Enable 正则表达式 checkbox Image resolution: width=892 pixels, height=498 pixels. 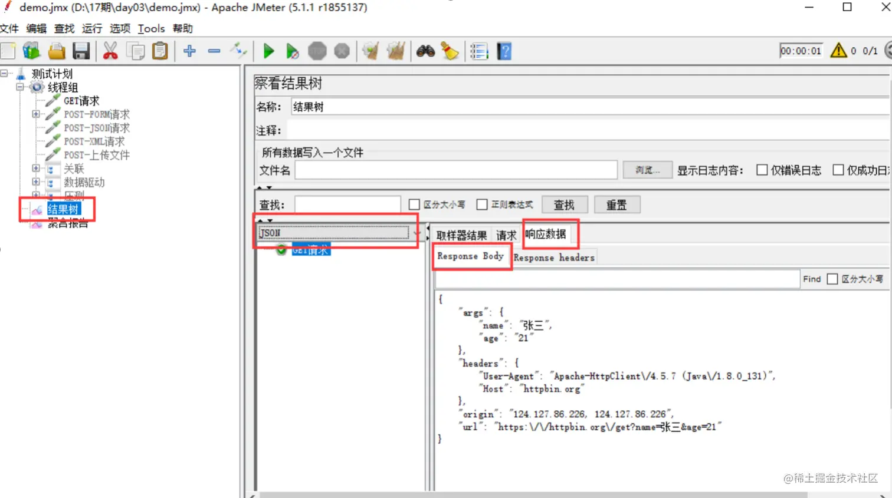(482, 205)
